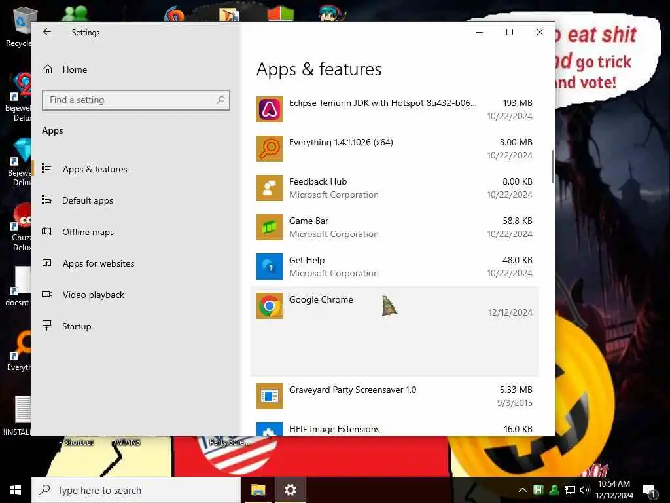Click the 193 MB size value
Screen dimensions: 670x503
[518, 103]
